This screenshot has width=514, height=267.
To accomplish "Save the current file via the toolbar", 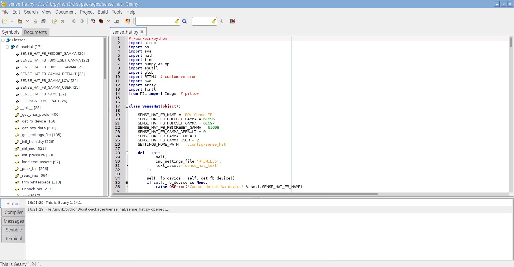I will pos(36,21).
